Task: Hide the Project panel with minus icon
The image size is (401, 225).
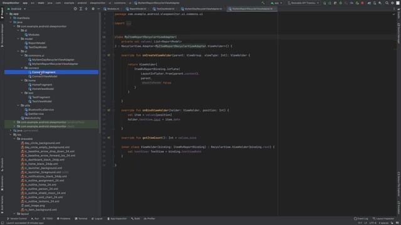Action: [98, 9]
